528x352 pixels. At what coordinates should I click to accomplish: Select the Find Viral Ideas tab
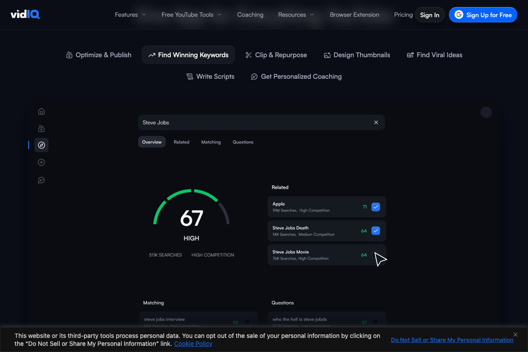point(435,55)
